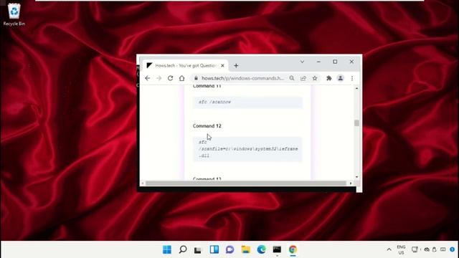The image size is (459, 258).
Task: Launch Microsoft Edge from taskbar
Action: [261, 249]
